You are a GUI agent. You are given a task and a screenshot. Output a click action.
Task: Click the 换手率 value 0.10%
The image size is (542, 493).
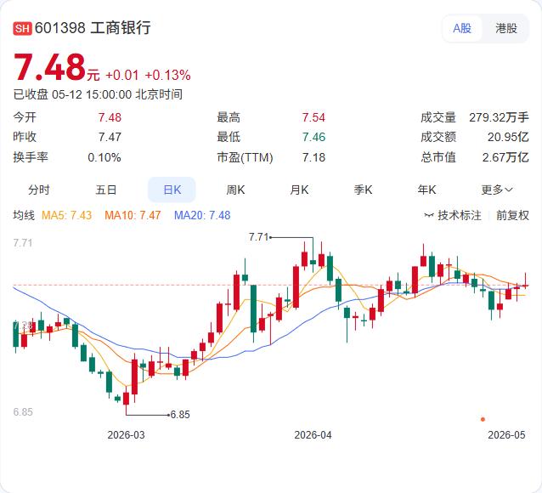coord(104,158)
